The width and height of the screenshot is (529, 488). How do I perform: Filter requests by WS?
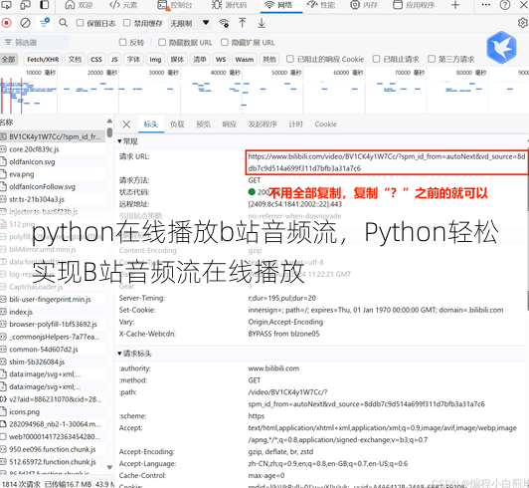[x=221, y=59]
